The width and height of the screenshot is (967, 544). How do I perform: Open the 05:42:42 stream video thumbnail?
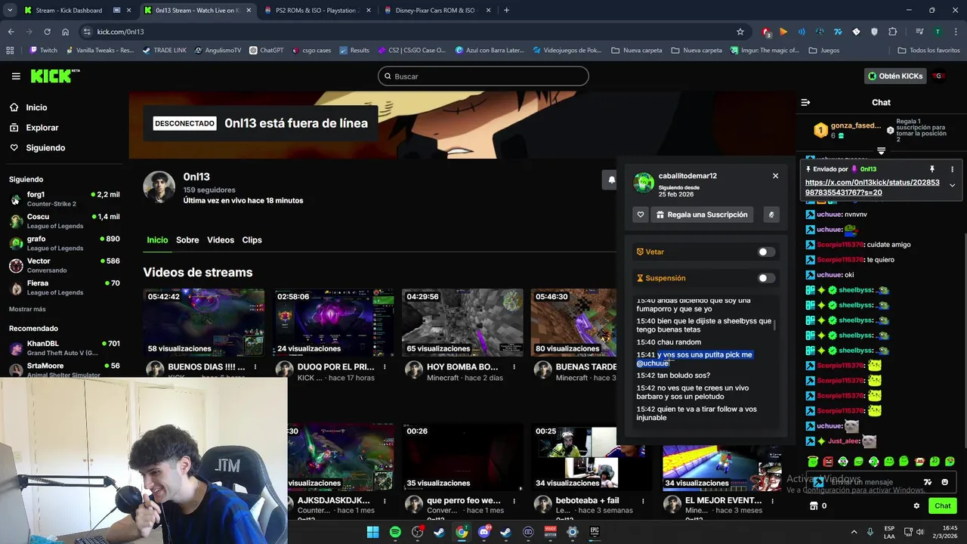click(204, 323)
